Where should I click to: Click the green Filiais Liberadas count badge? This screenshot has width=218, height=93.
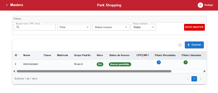(x=186, y=62)
